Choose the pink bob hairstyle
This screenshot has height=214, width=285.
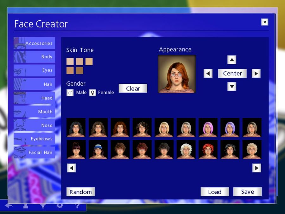pos(208,127)
